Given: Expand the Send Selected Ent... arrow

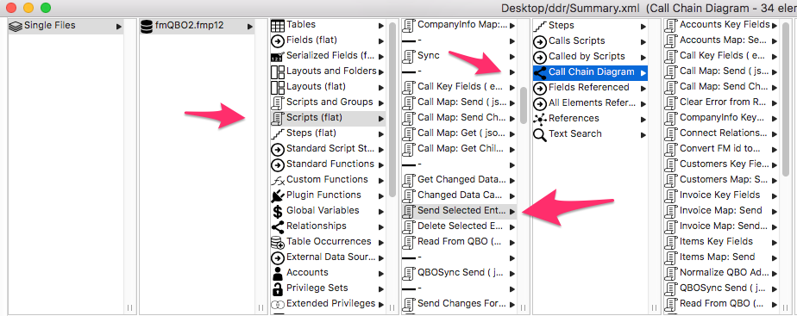Looking at the screenshot, I should tap(512, 211).
